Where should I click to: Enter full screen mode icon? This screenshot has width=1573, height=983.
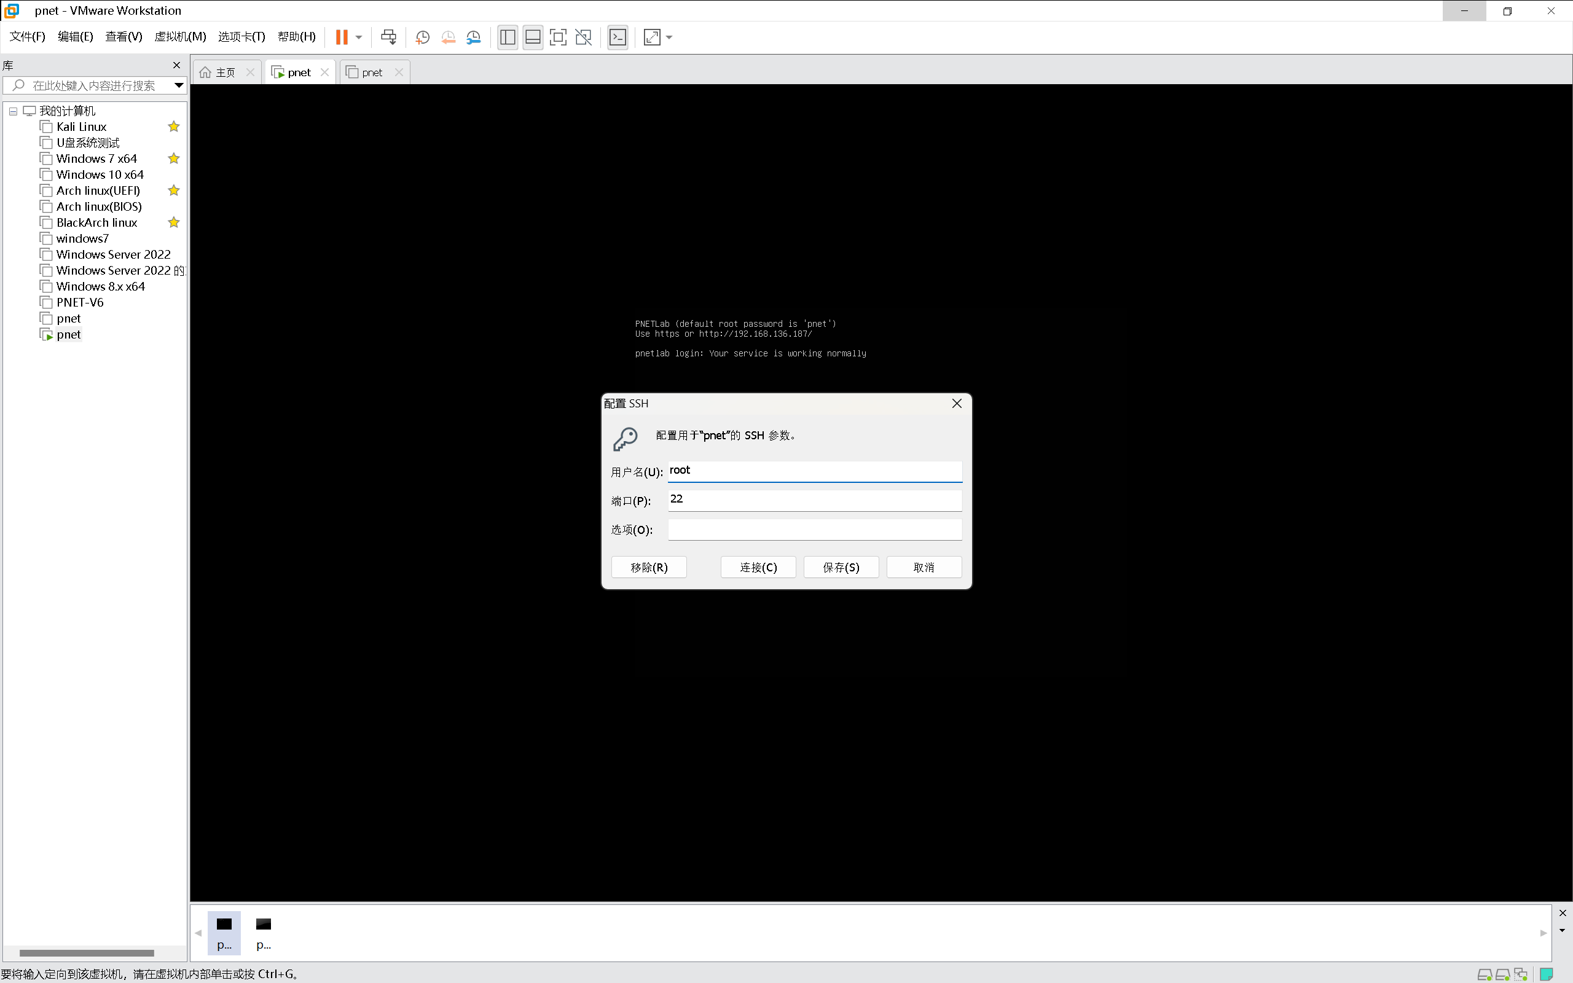click(558, 37)
